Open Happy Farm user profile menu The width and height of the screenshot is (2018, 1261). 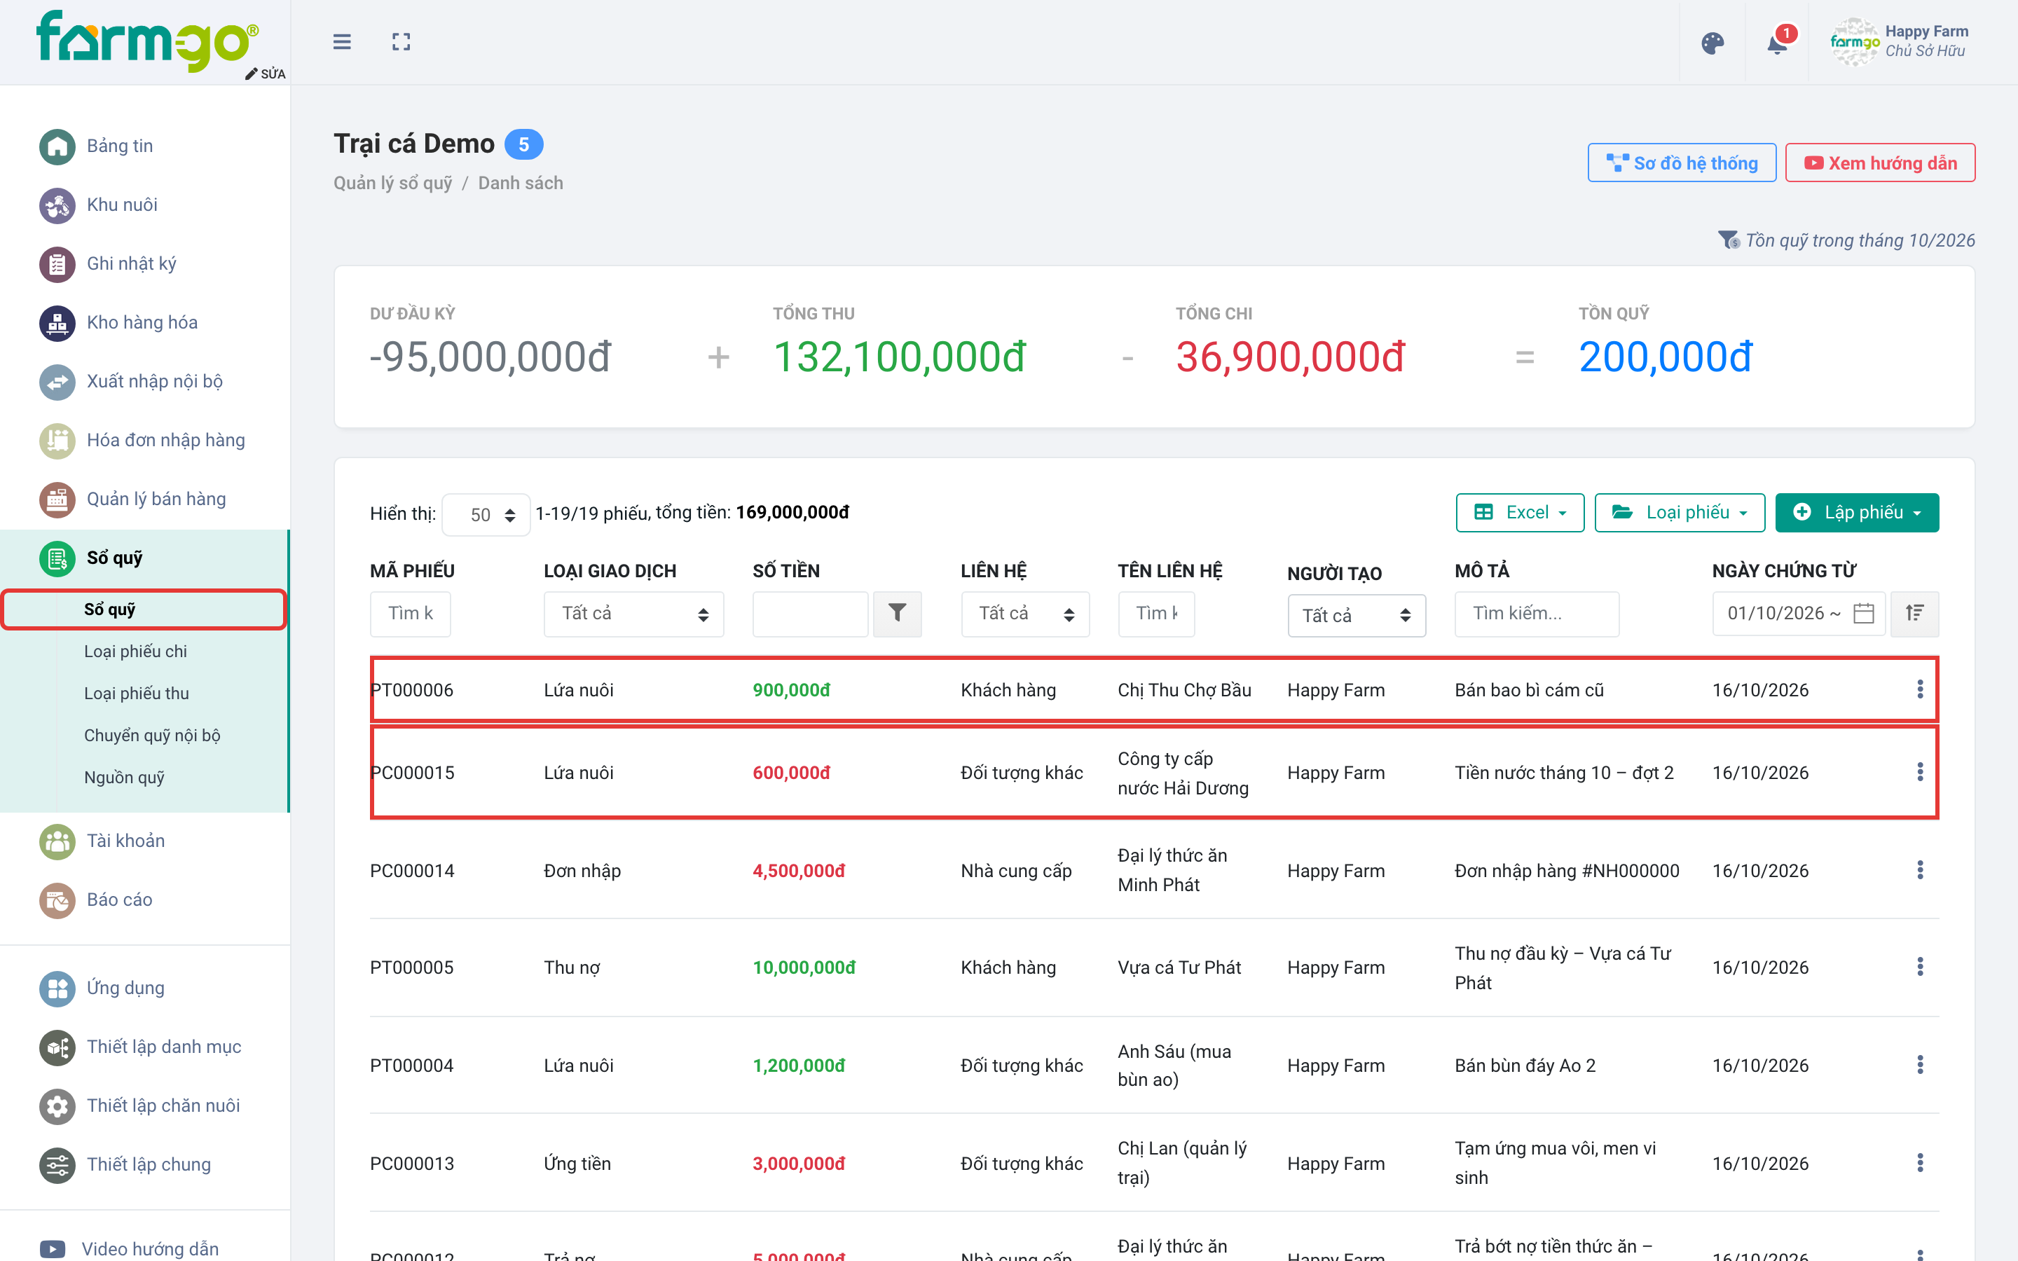(1900, 42)
